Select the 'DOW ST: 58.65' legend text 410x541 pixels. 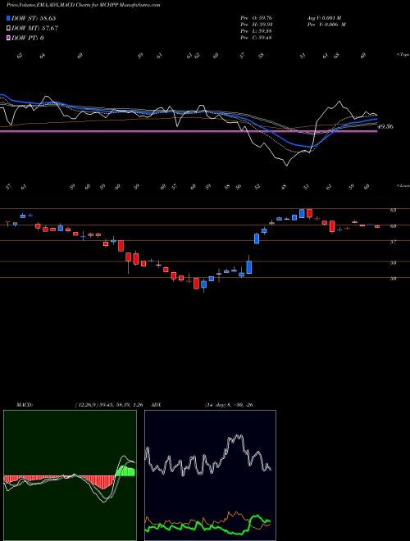pos(34,18)
